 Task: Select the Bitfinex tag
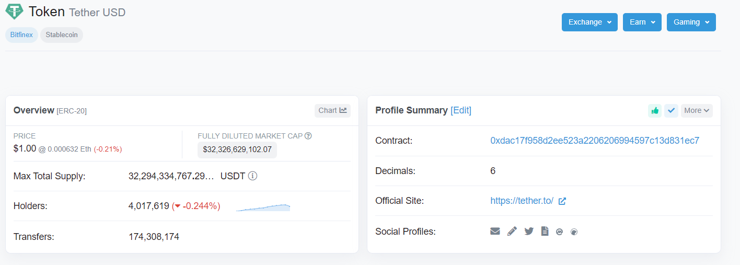[x=21, y=35]
